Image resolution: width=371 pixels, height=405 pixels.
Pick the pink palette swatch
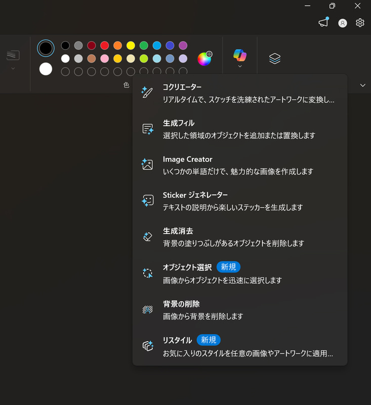[x=105, y=59]
